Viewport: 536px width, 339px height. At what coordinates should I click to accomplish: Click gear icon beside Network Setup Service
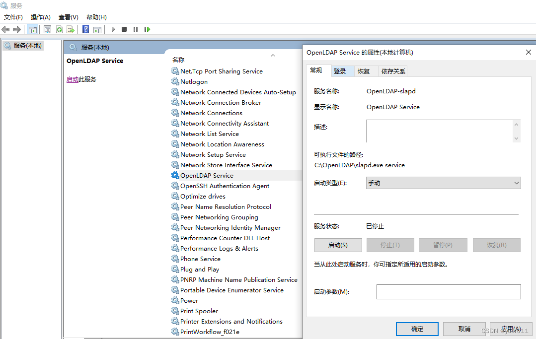[x=175, y=154]
